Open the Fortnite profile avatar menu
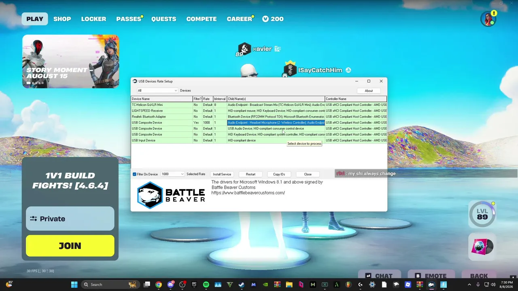 (x=488, y=19)
